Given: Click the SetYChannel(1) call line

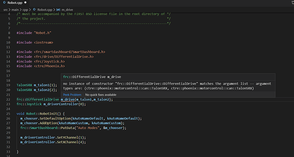Looking at the screenshot, I should pos(53,137).
